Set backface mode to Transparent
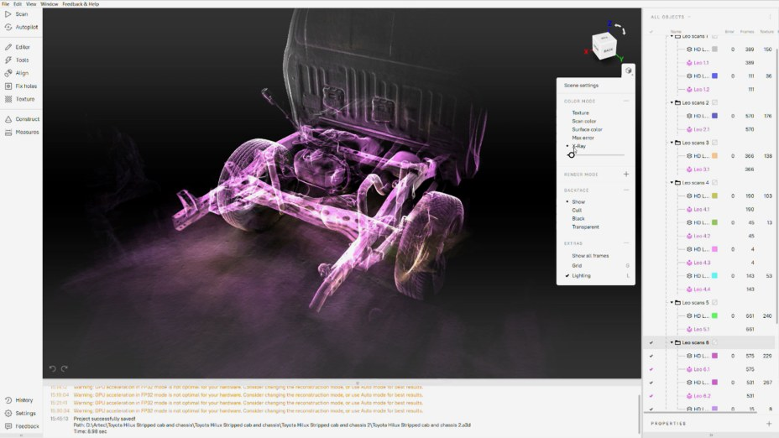Screen dimensions: 779x438 pyautogui.click(x=585, y=227)
